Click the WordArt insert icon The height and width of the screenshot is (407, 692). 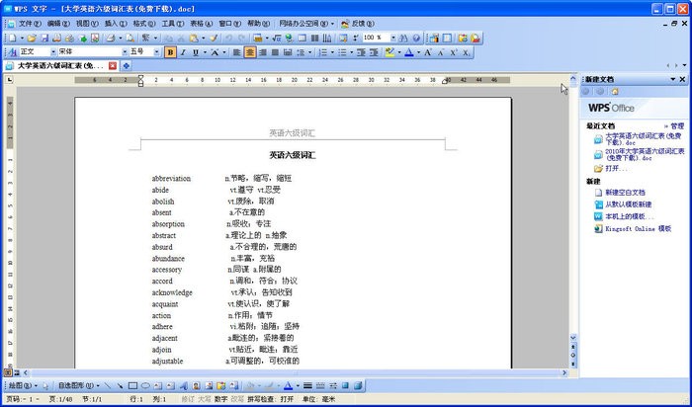(x=183, y=386)
